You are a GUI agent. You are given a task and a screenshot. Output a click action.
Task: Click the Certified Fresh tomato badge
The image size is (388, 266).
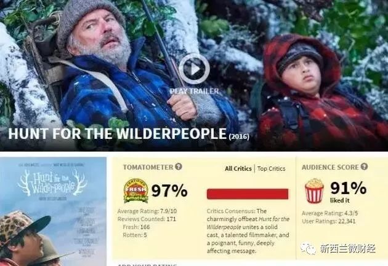tap(136, 190)
